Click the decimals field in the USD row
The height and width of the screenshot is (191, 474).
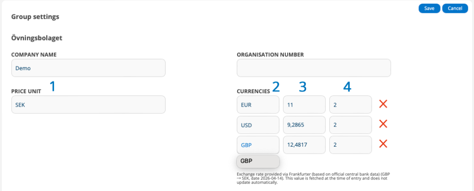pyautogui.click(x=350, y=125)
